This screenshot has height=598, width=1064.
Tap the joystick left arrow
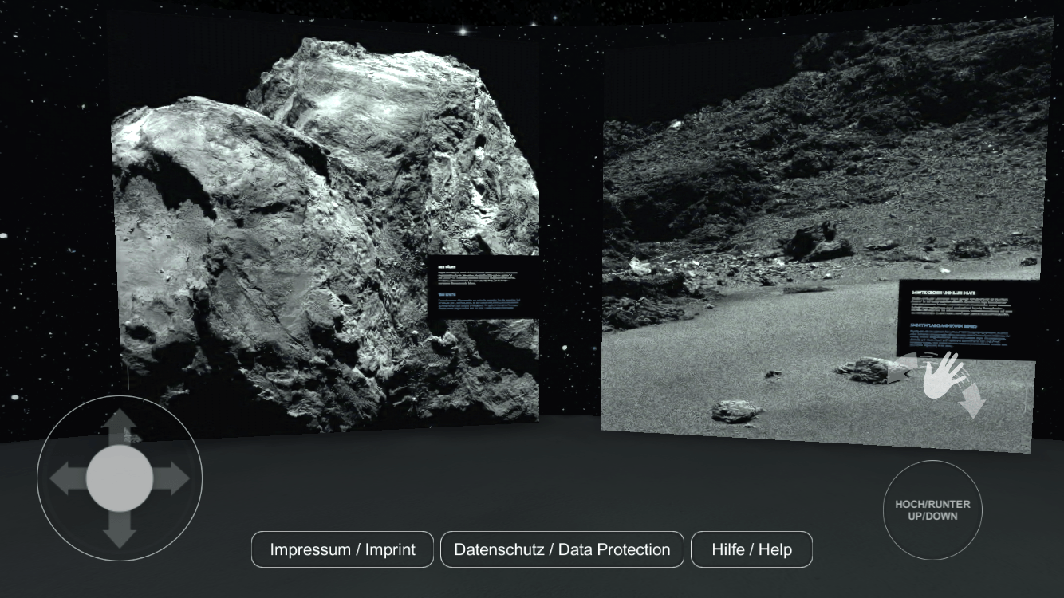pos(68,478)
